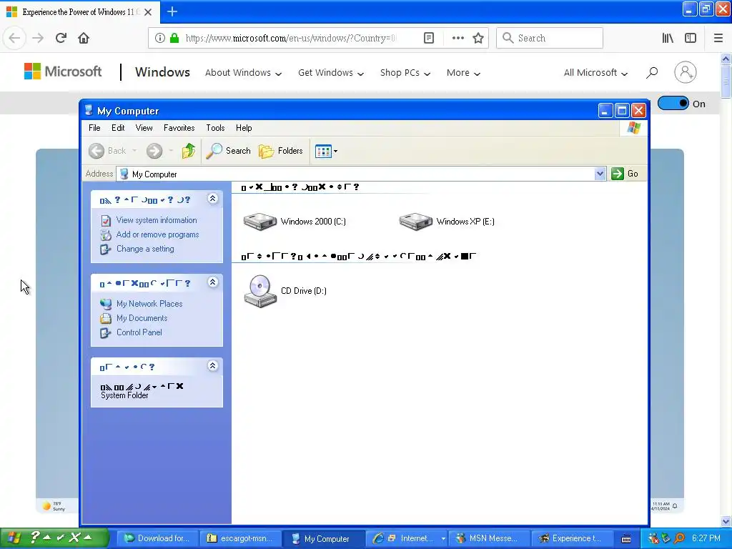This screenshot has width=732, height=549.
Task: Open the Favorites menu
Action: (179, 128)
